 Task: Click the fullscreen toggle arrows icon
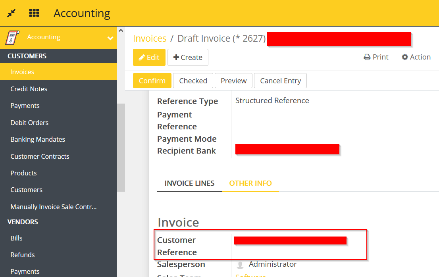click(11, 13)
